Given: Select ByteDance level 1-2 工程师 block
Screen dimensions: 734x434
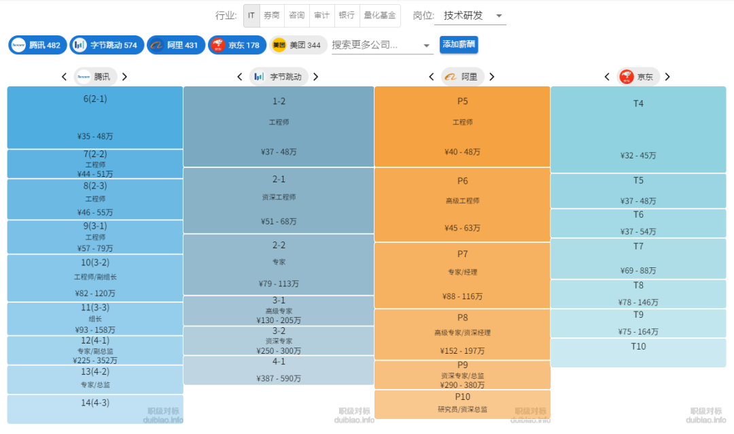Looking at the screenshot, I should 279,127.
